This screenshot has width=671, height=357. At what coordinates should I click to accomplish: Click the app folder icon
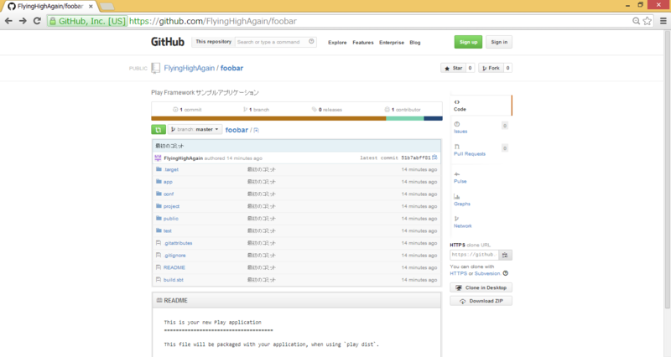159,182
